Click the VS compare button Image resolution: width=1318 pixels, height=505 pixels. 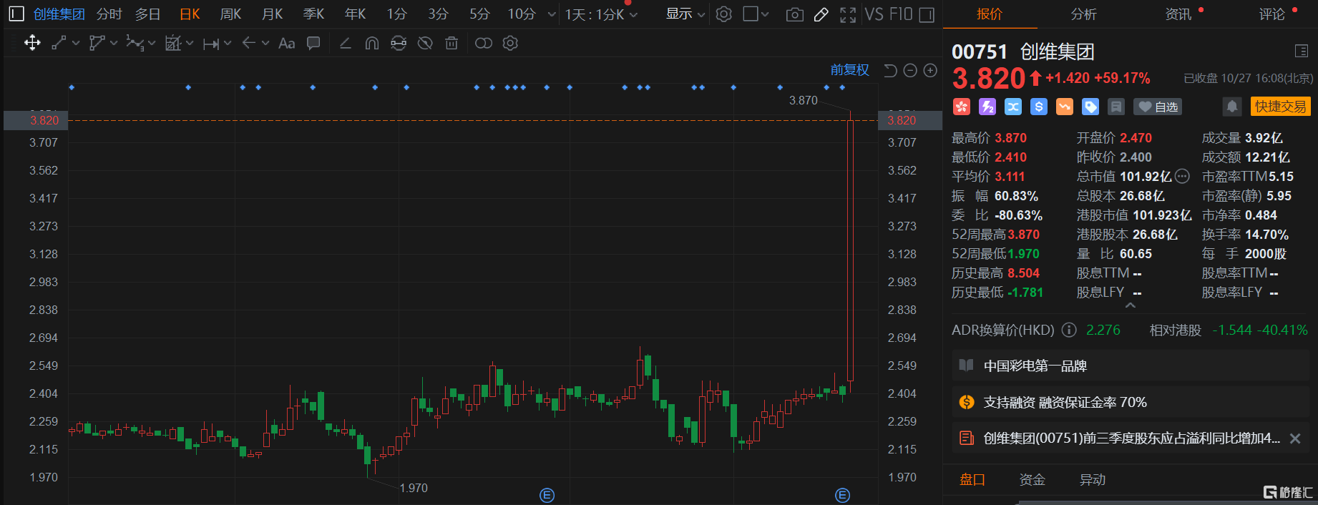(874, 14)
